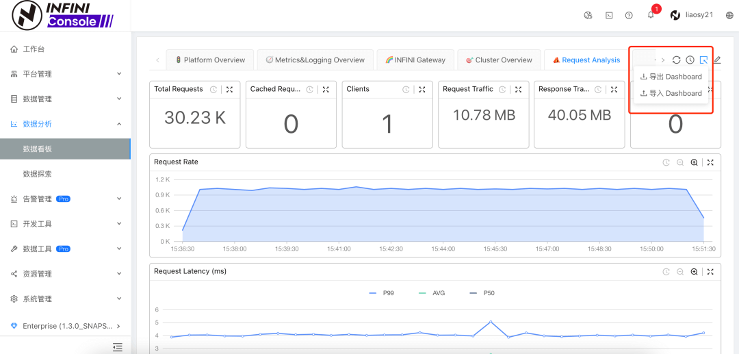Expand the 资源管理 sidebar menu
Screen dimensions: 739x354
pyautogui.click(x=66, y=274)
